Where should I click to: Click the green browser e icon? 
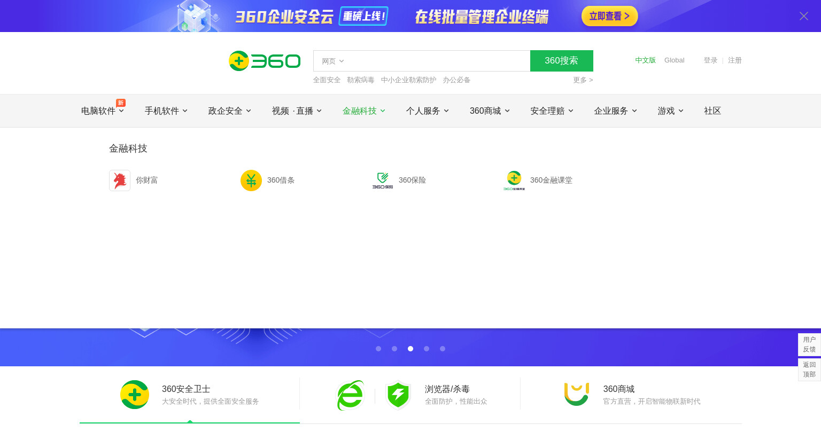[351, 395]
